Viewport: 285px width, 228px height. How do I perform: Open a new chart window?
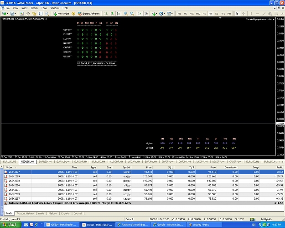[x=4, y=14]
